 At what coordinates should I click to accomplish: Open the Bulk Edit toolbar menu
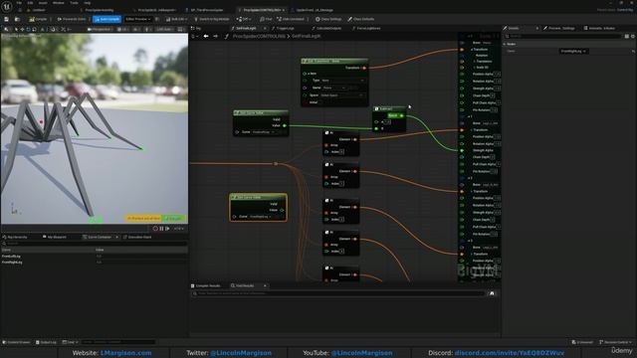click(176, 19)
